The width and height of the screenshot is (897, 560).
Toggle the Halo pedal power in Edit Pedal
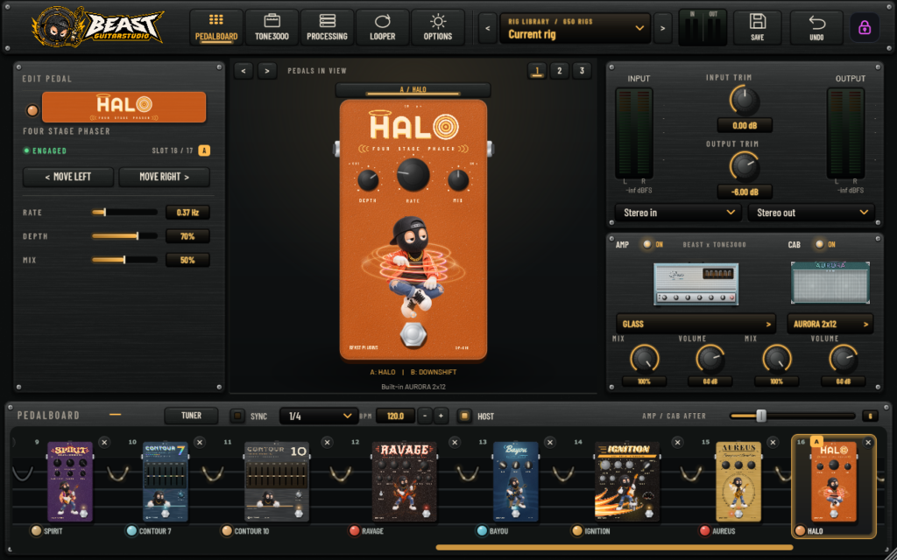(x=32, y=110)
